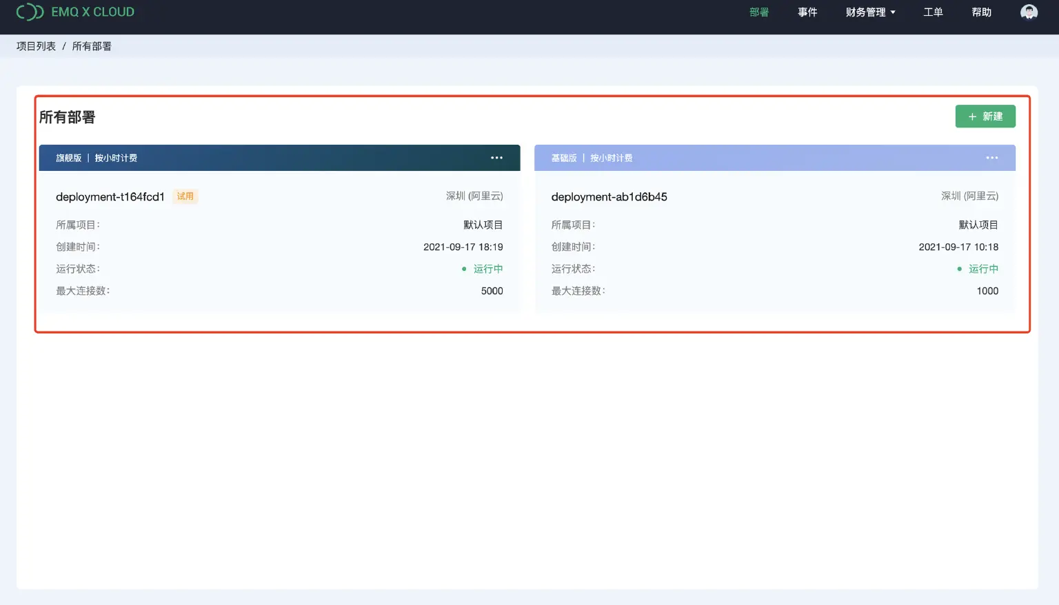Image resolution: width=1059 pixels, height=605 pixels.
Task: Open deployment-t164fcd1 deployment
Action: coord(110,197)
